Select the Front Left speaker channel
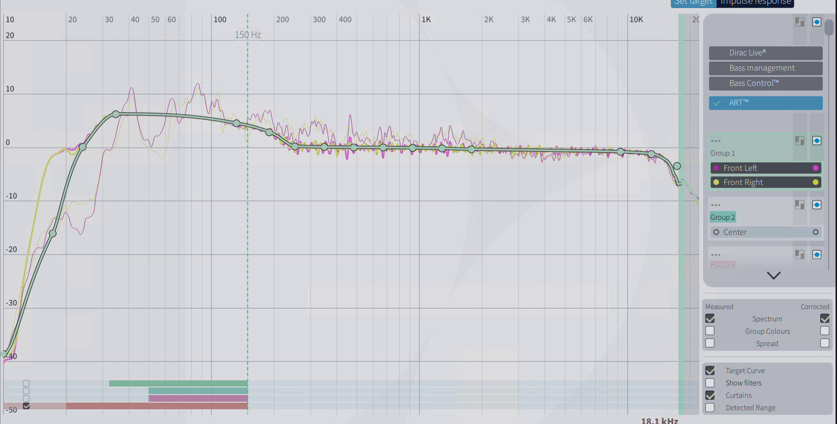The height and width of the screenshot is (424, 837). pos(765,168)
